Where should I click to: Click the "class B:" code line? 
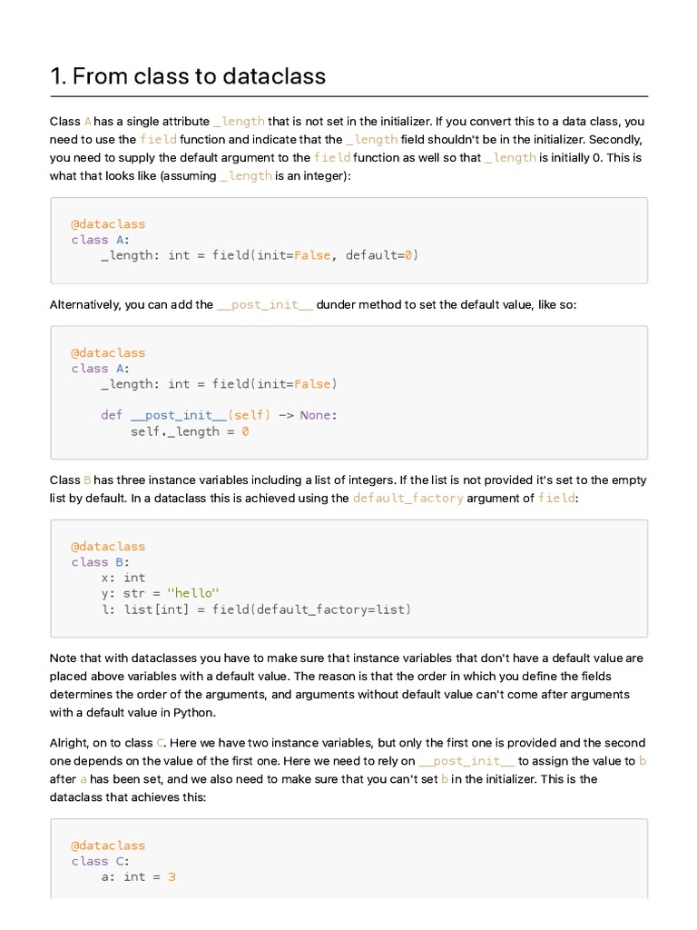[101, 562]
